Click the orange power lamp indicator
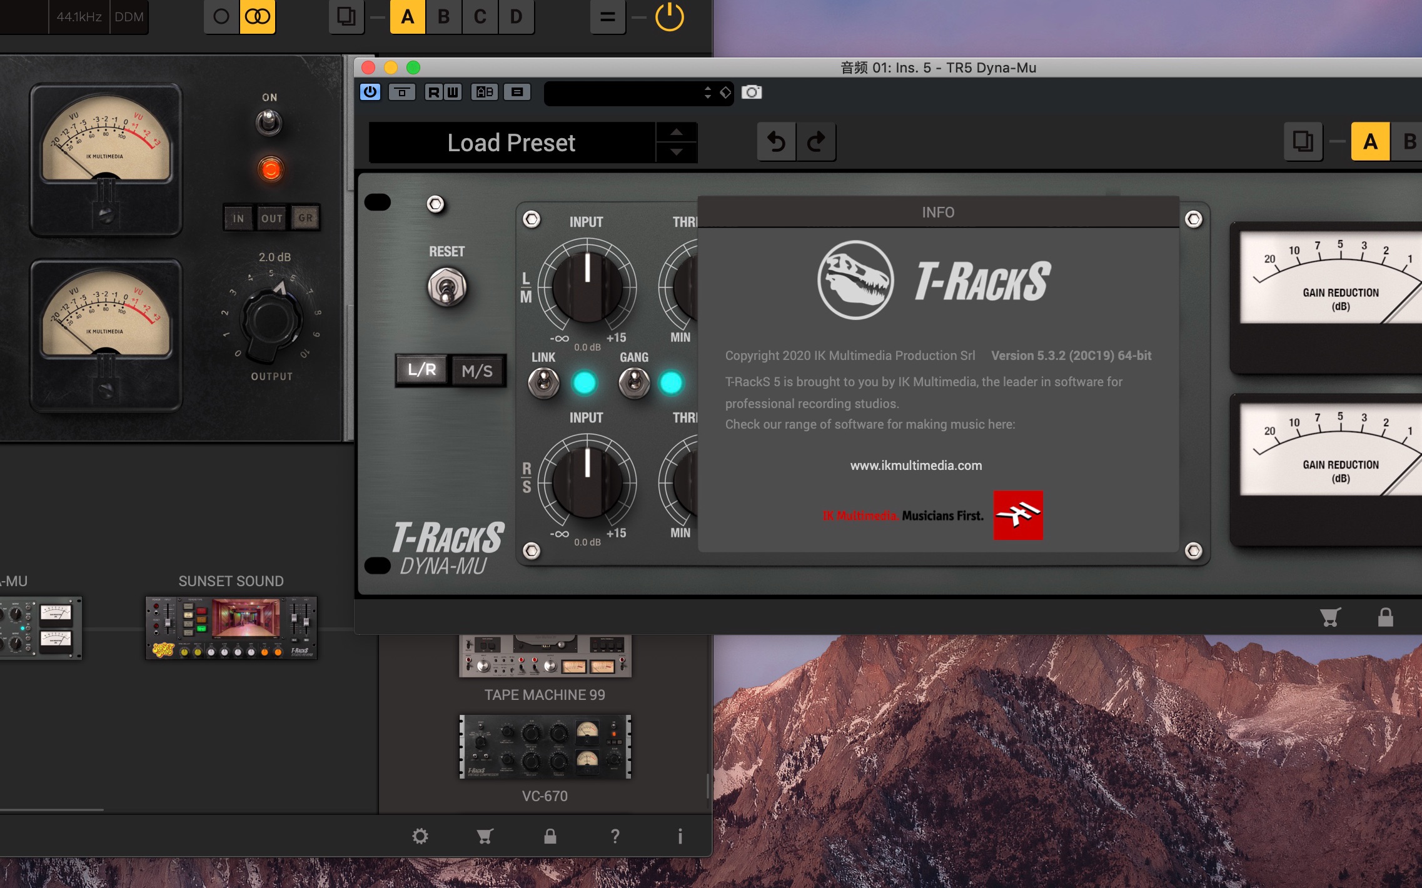The width and height of the screenshot is (1422, 888). pos(271,169)
